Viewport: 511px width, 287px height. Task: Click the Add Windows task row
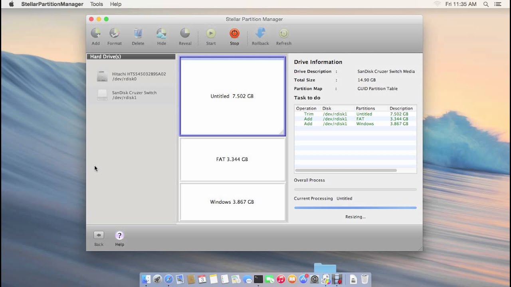point(355,124)
